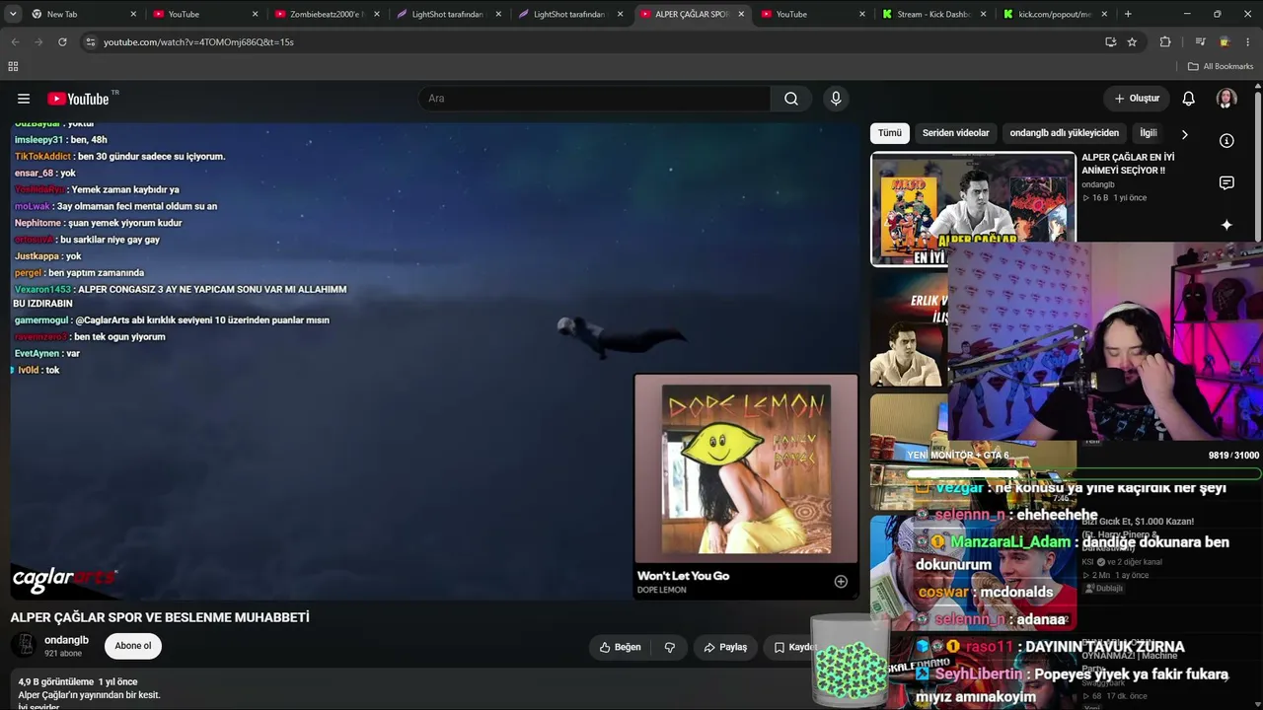
Task: Open the ondanglb channel avatar below video
Action: click(26, 646)
